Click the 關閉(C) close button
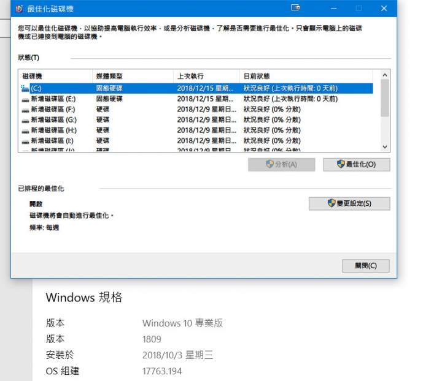The image size is (442, 381). coord(366,266)
